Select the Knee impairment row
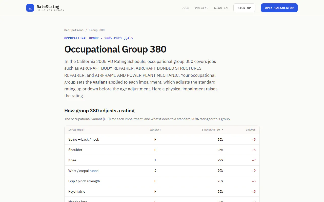 coord(162,160)
